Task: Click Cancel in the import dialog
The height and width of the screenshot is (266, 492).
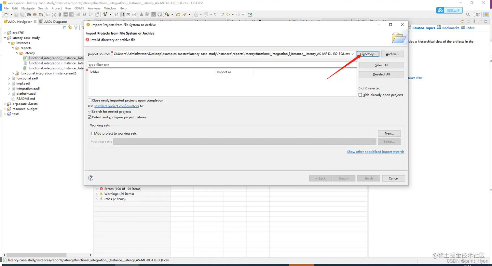Action: click(x=393, y=178)
